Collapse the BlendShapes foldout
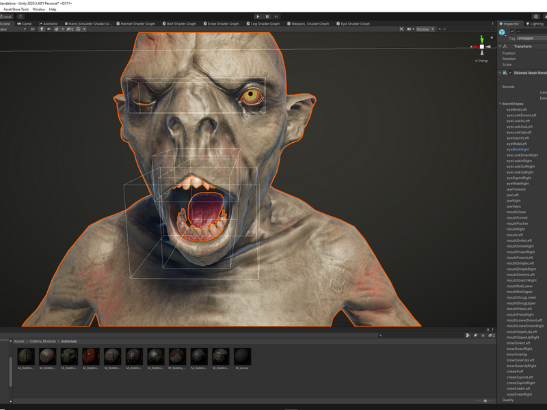Screen dimensions: 547x410 501,104
